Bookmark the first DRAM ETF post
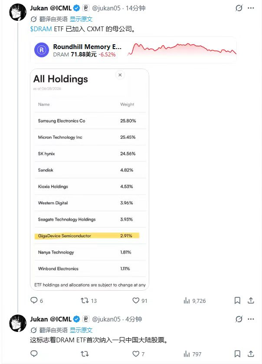 point(237,301)
